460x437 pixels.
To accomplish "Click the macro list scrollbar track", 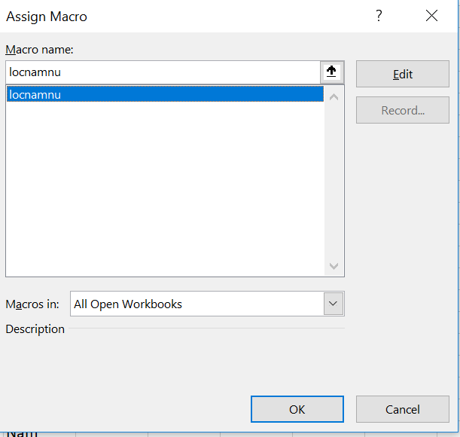I will [334, 181].
